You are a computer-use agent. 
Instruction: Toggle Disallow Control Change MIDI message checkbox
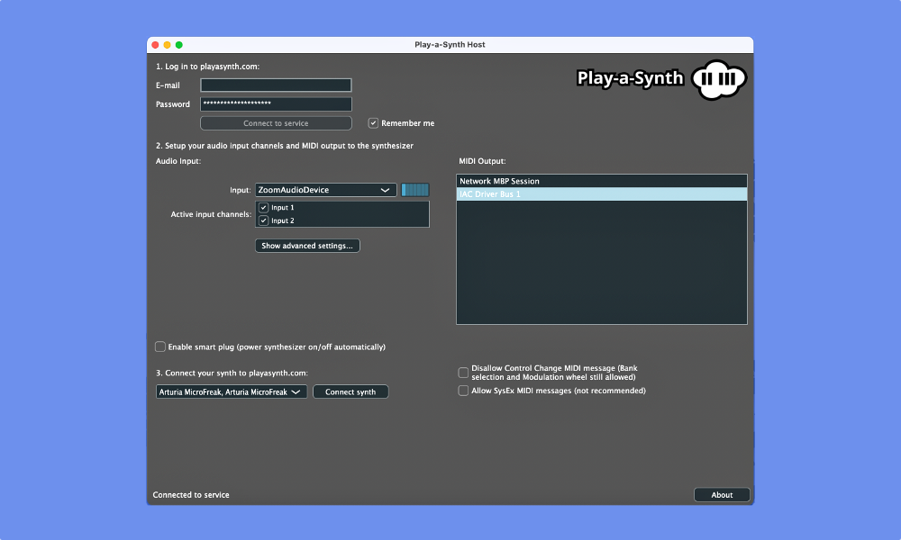click(x=463, y=373)
